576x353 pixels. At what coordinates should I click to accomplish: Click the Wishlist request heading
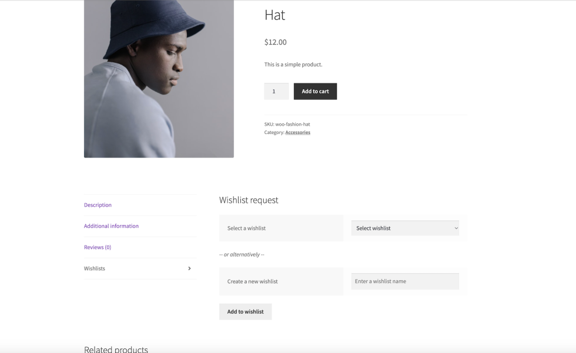click(249, 200)
